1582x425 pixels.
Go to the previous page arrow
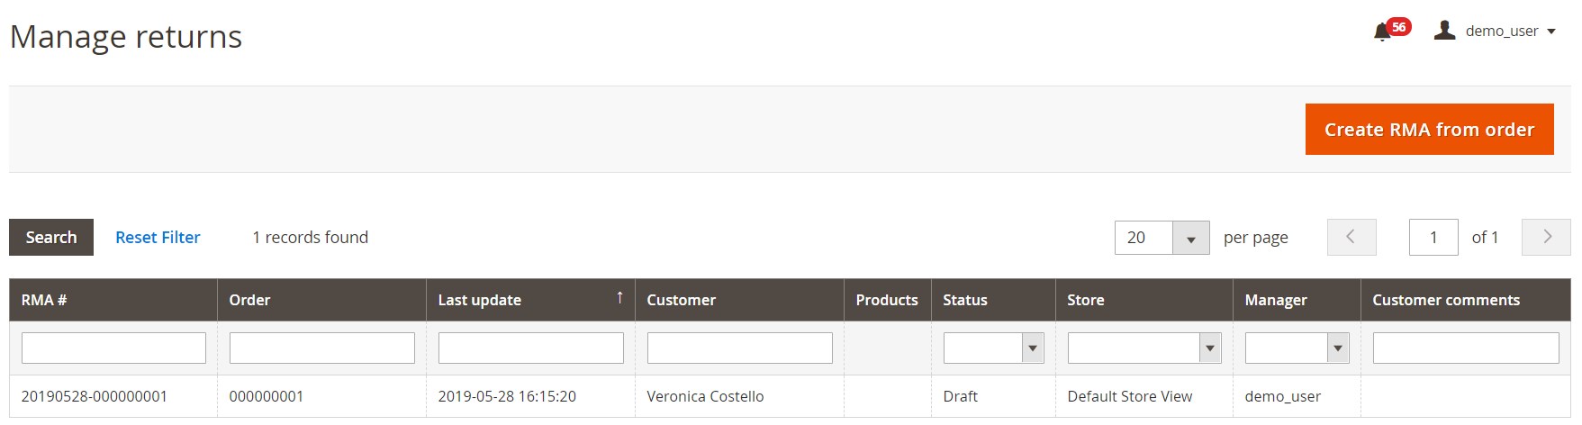tap(1351, 237)
